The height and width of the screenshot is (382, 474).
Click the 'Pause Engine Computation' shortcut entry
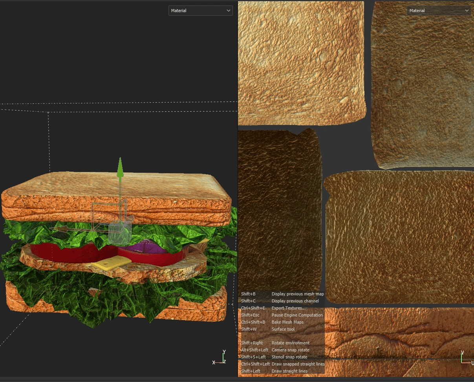pyautogui.click(x=282, y=315)
